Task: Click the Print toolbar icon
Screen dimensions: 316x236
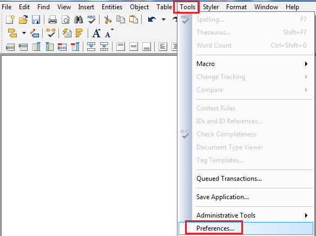Action: click(x=52, y=19)
